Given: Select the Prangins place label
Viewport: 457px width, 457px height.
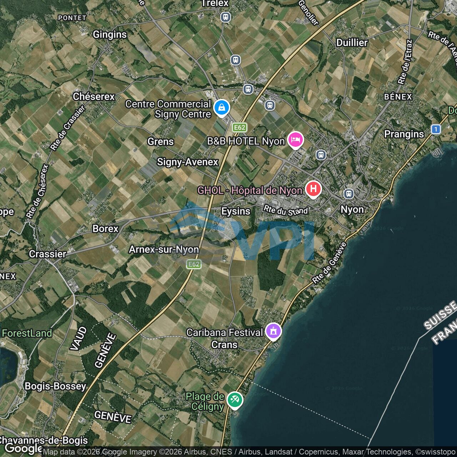Looking at the screenshot, I should pos(404,134).
